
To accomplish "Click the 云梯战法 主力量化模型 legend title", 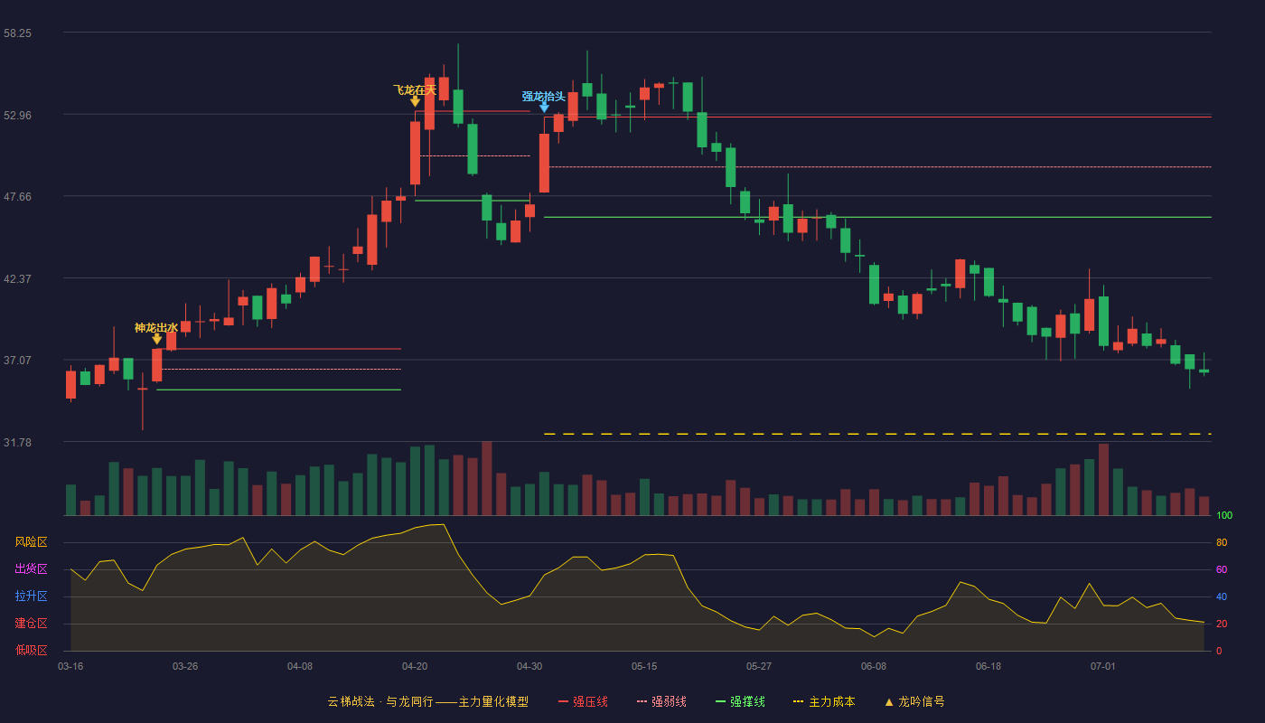I will pos(427,701).
